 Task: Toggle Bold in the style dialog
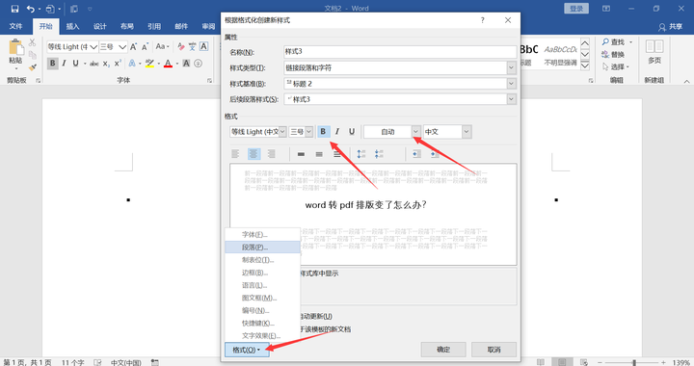click(323, 131)
